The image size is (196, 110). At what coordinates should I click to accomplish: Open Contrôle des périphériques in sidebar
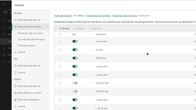[31, 39]
